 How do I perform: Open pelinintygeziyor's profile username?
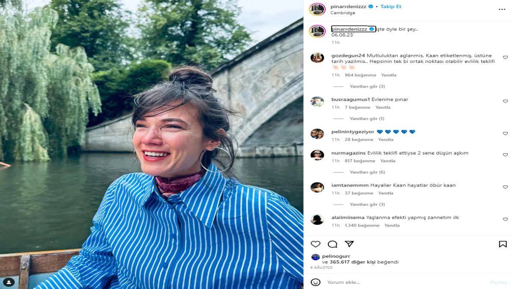[x=353, y=132]
